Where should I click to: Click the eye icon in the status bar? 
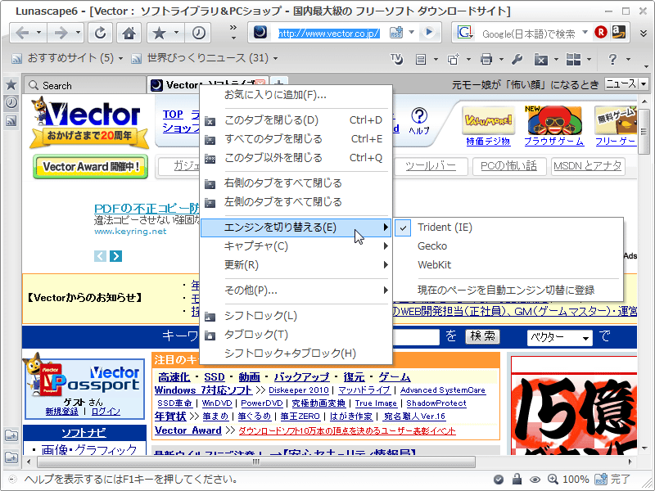[x=535, y=480]
